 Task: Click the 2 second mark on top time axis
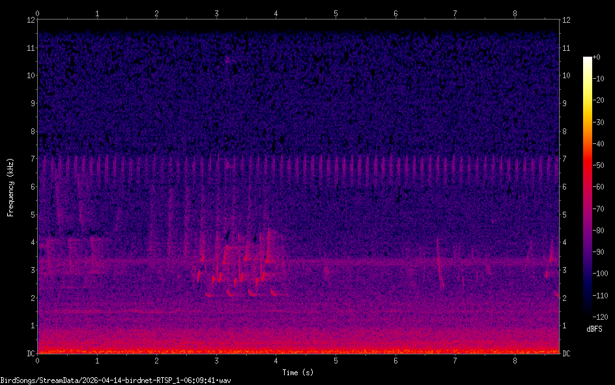click(x=157, y=12)
